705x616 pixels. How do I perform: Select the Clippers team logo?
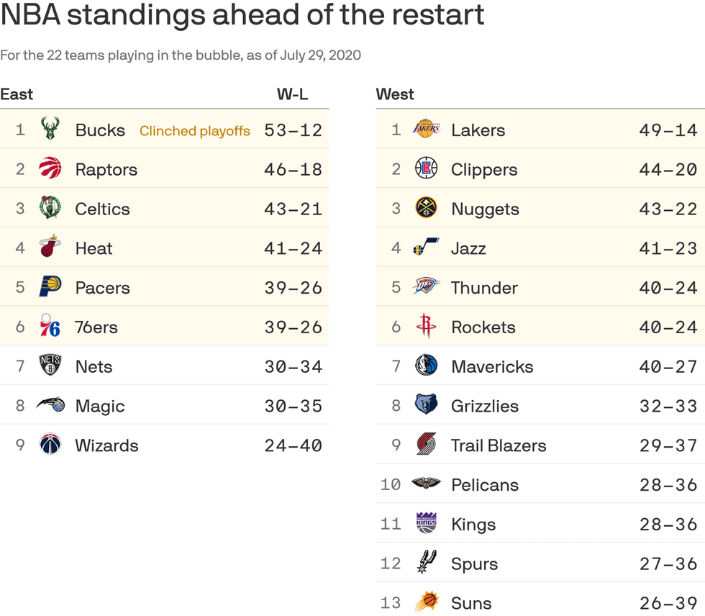(x=426, y=169)
